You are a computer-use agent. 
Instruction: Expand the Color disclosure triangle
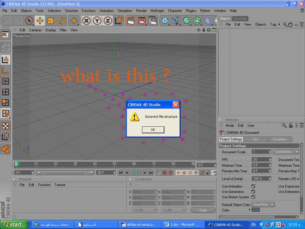pos(249,210)
